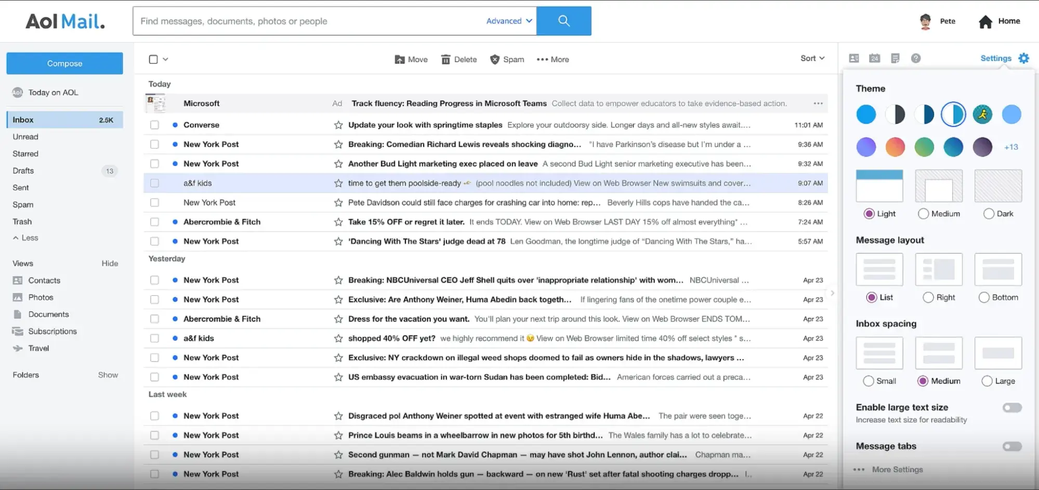Image resolution: width=1039 pixels, height=490 pixels.
Task: Click the Settings text link
Action: pyautogui.click(x=995, y=58)
